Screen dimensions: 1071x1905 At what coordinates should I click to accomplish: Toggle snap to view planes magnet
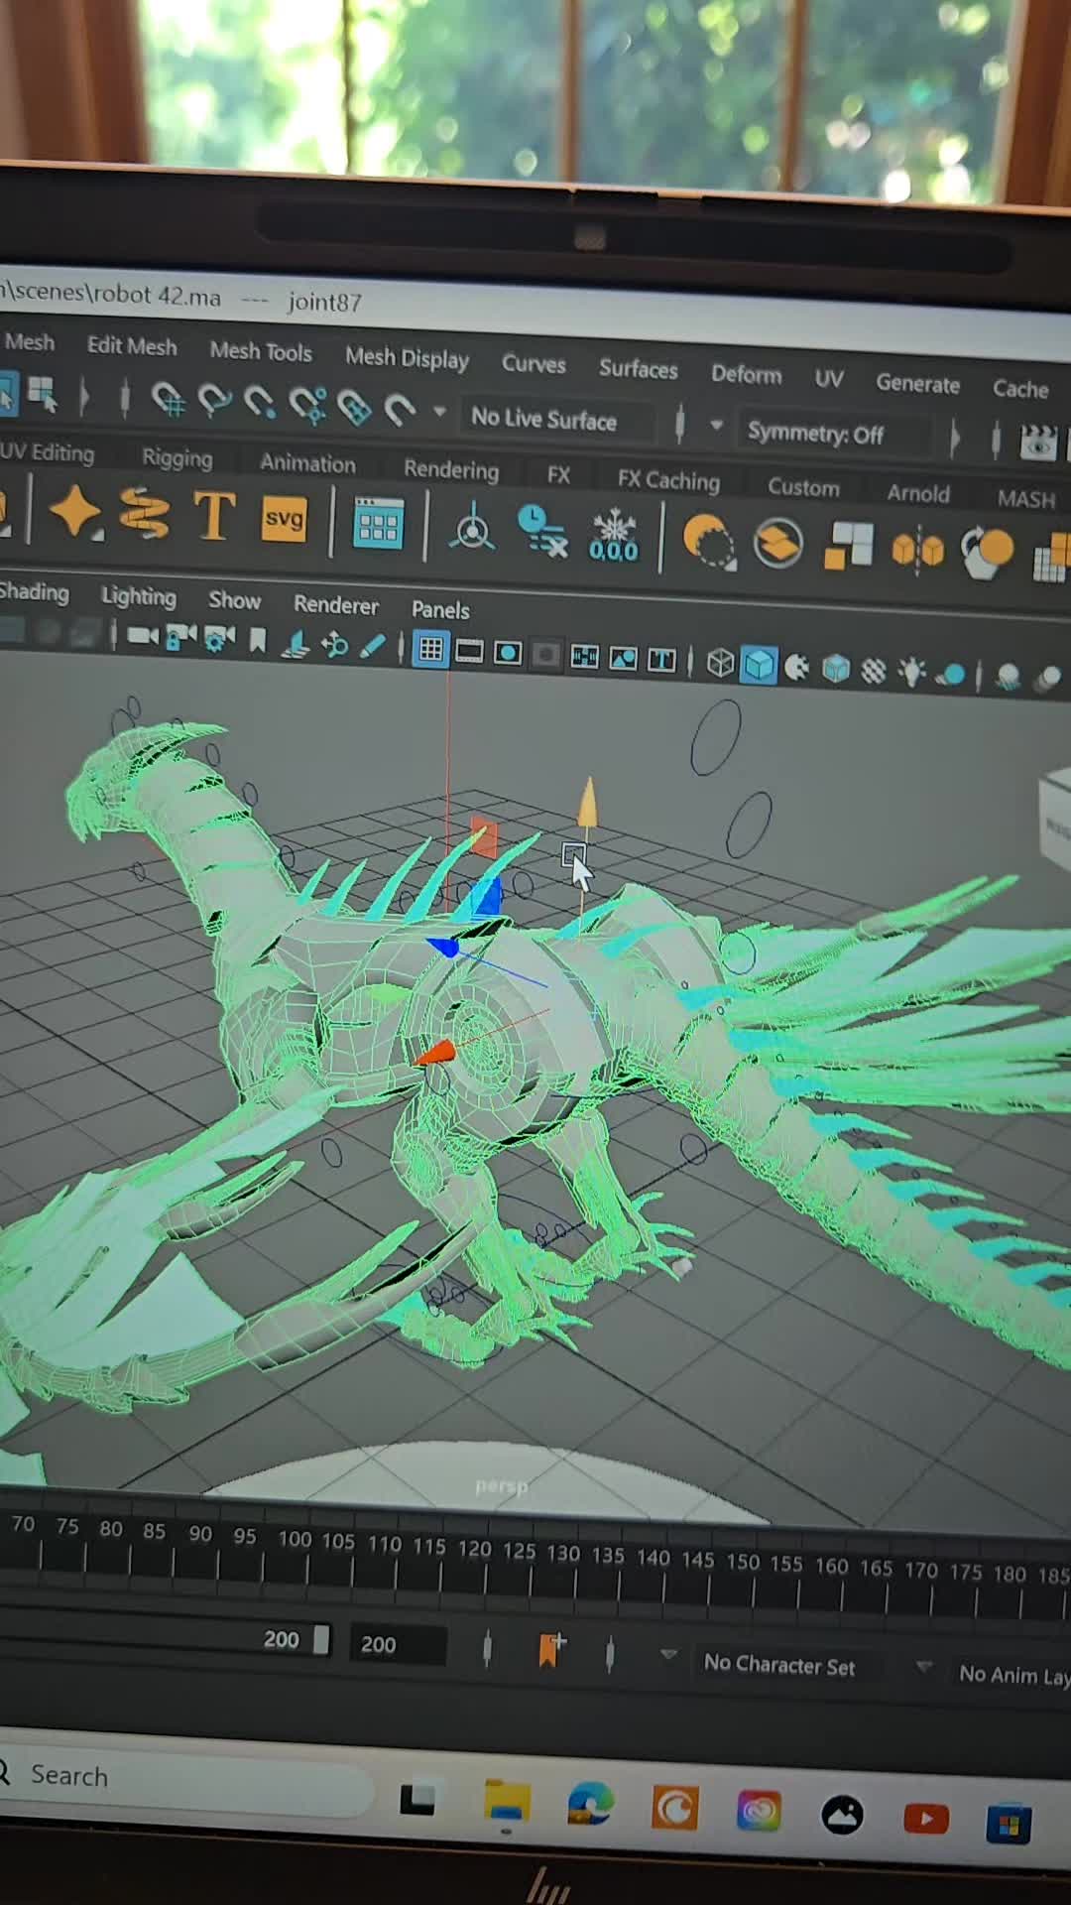tap(354, 407)
